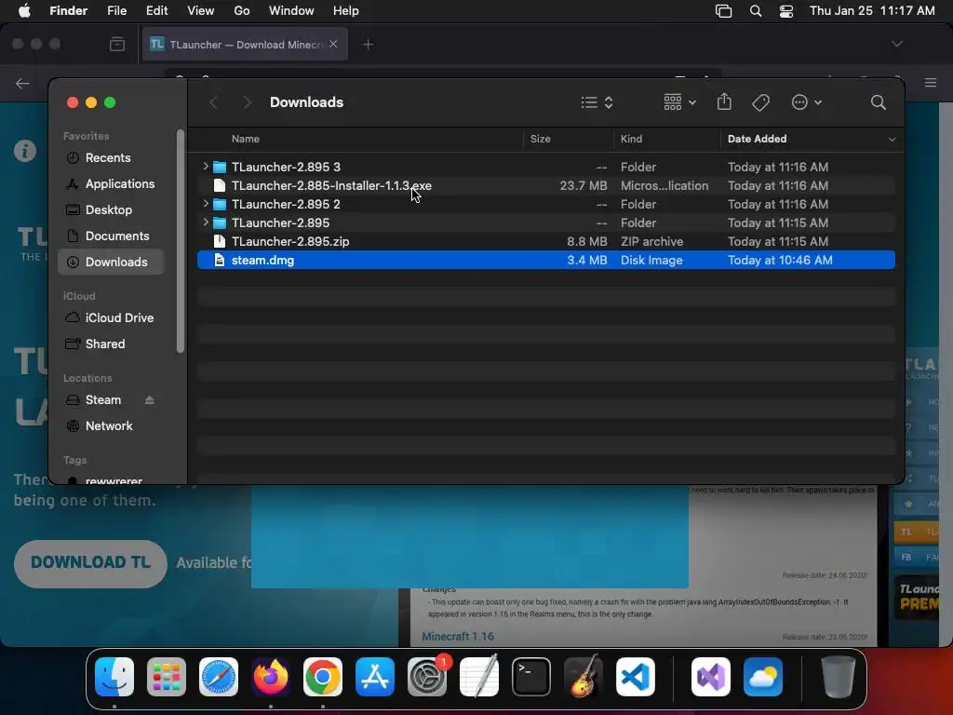Open Spotlight search in menu bar
The width and height of the screenshot is (953, 715).
click(756, 11)
